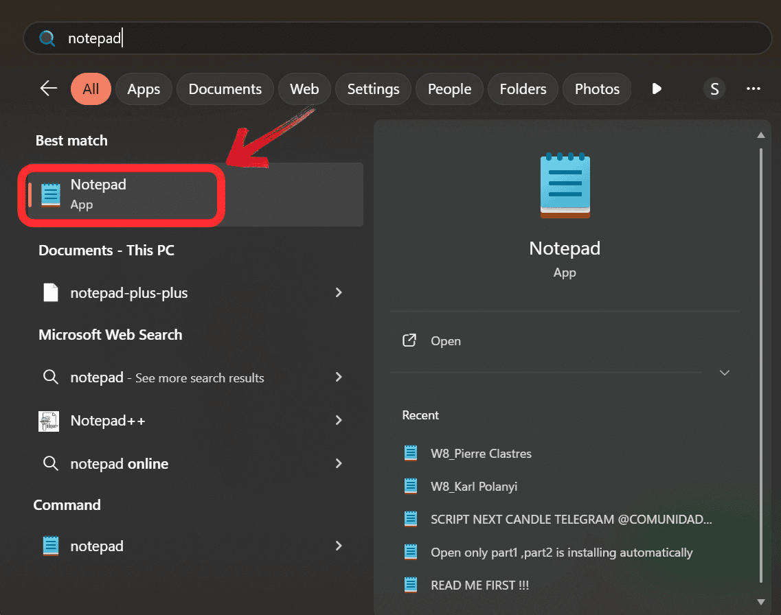Select the Documents filter tab
Image resolution: width=781 pixels, height=615 pixels.
(x=225, y=89)
